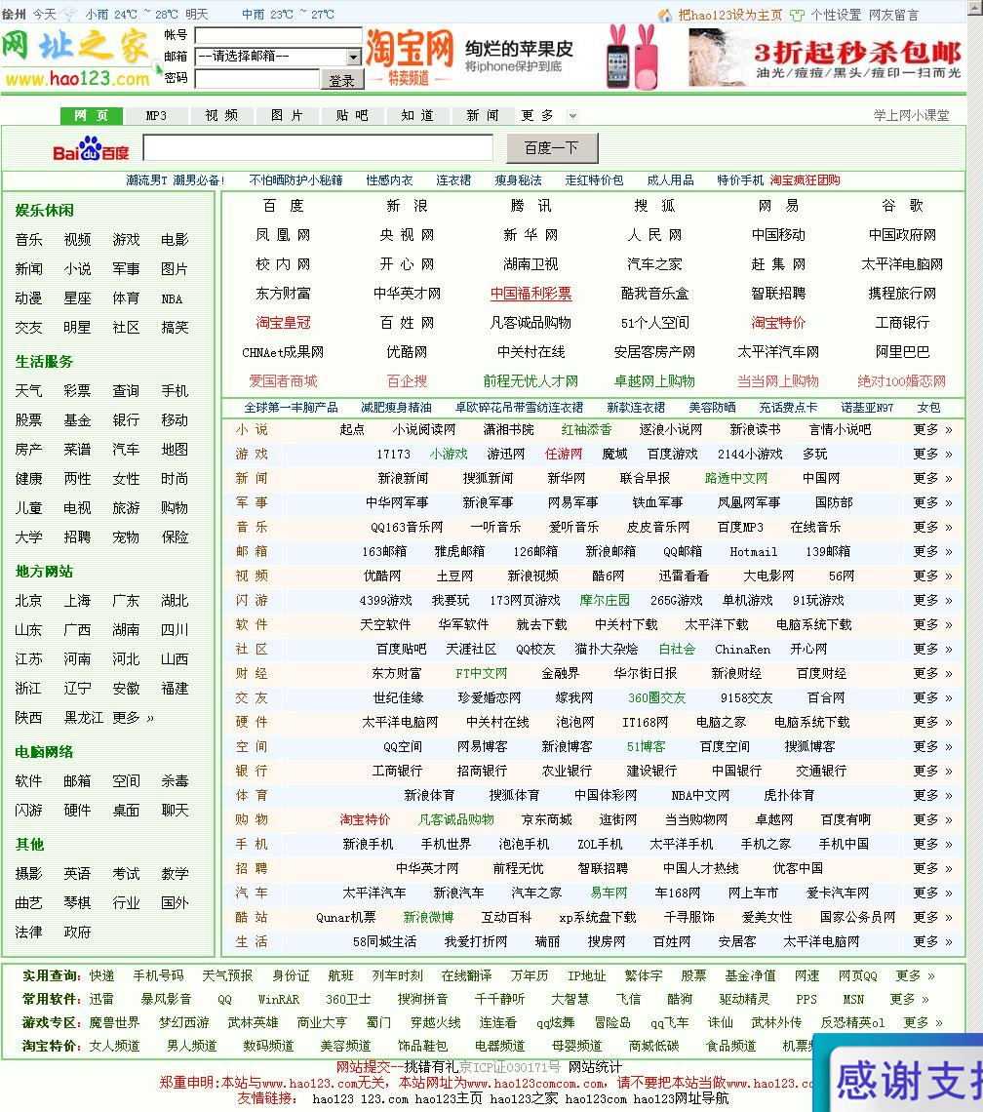
Task: Open the 天涯社区 link
Action: [471, 649]
